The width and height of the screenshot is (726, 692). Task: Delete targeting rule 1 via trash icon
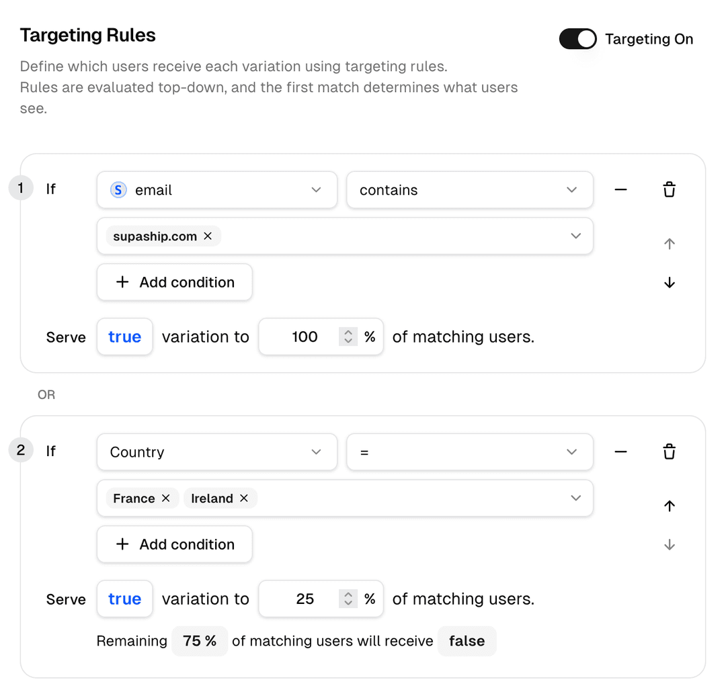click(x=669, y=189)
